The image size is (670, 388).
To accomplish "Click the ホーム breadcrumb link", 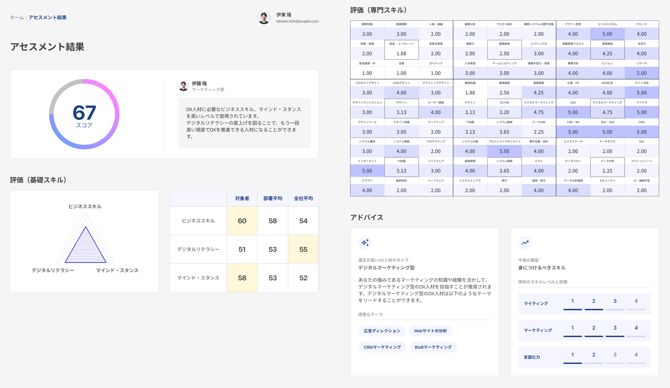I will pyautogui.click(x=17, y=17).
